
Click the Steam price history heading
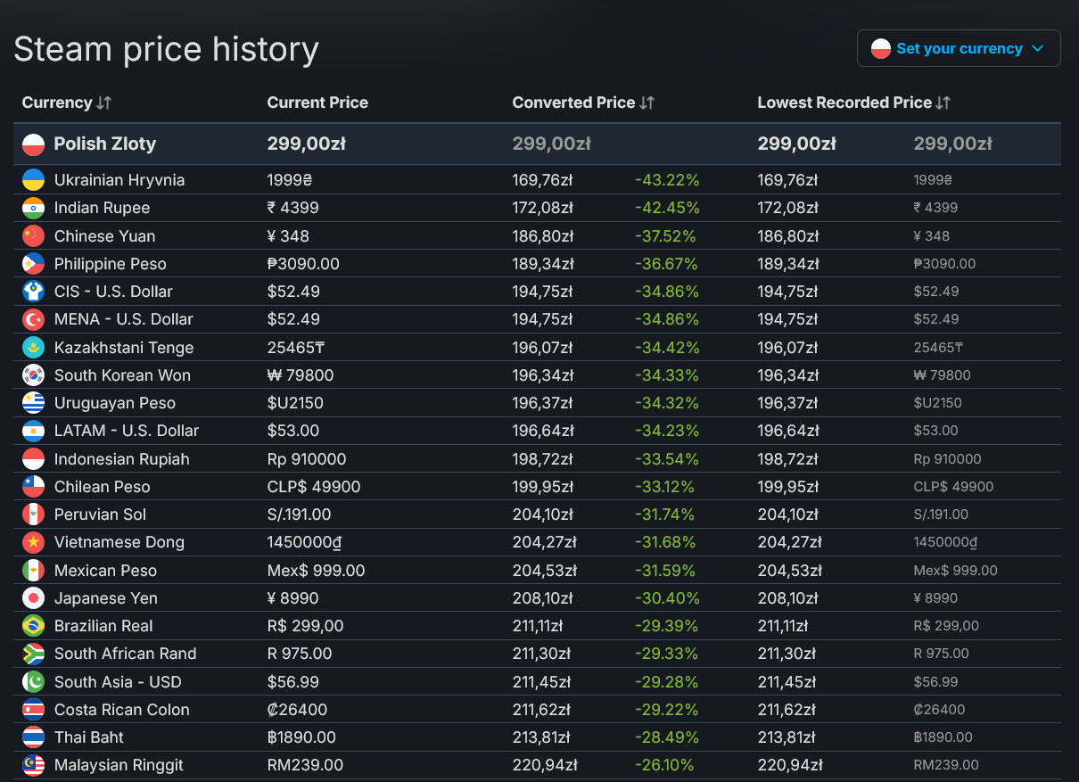tap(166, 49)
